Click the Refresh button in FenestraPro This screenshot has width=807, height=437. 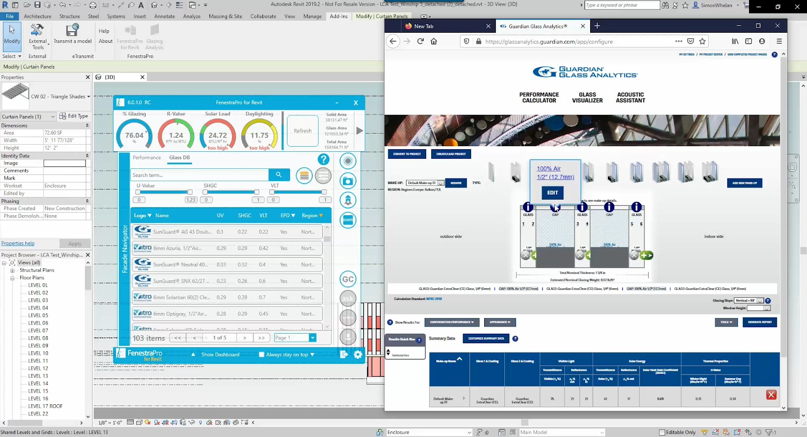point(303,131)
